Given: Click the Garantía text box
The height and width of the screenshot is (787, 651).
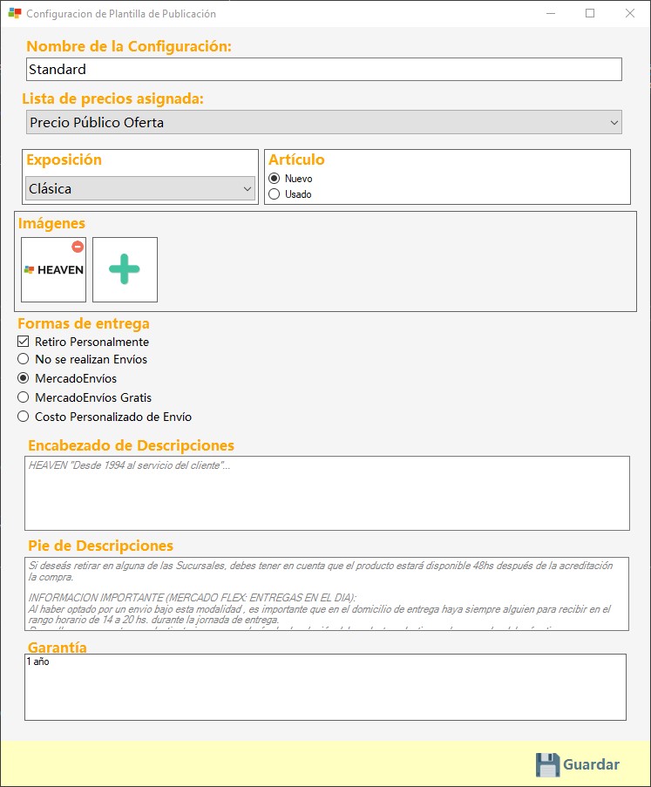Looking at the screenshot, I should (x=325, y=687).
